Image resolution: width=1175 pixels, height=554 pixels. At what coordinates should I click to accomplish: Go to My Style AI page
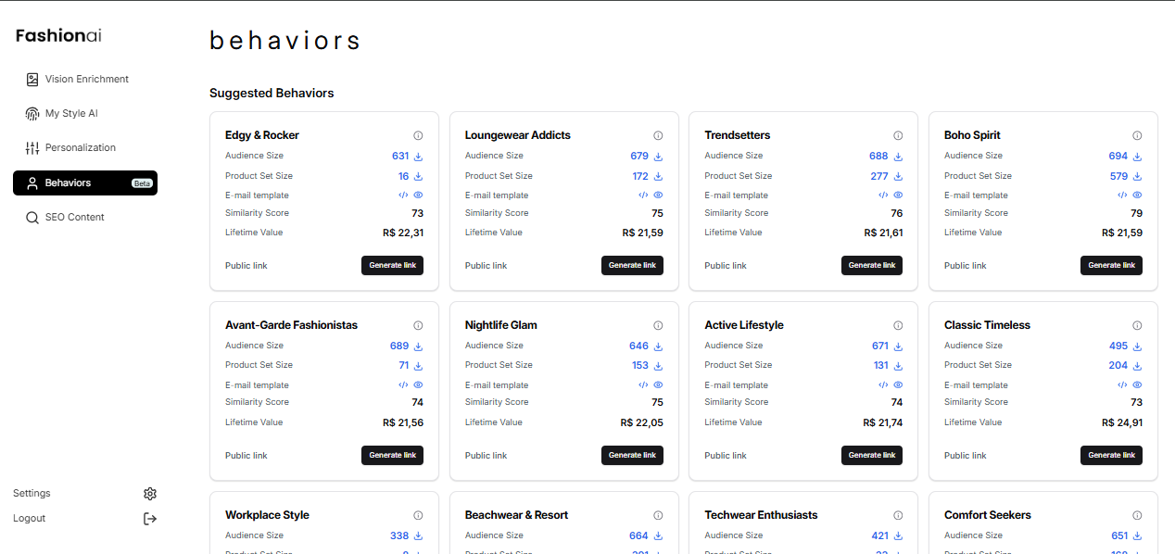click(x=70, y=114)
